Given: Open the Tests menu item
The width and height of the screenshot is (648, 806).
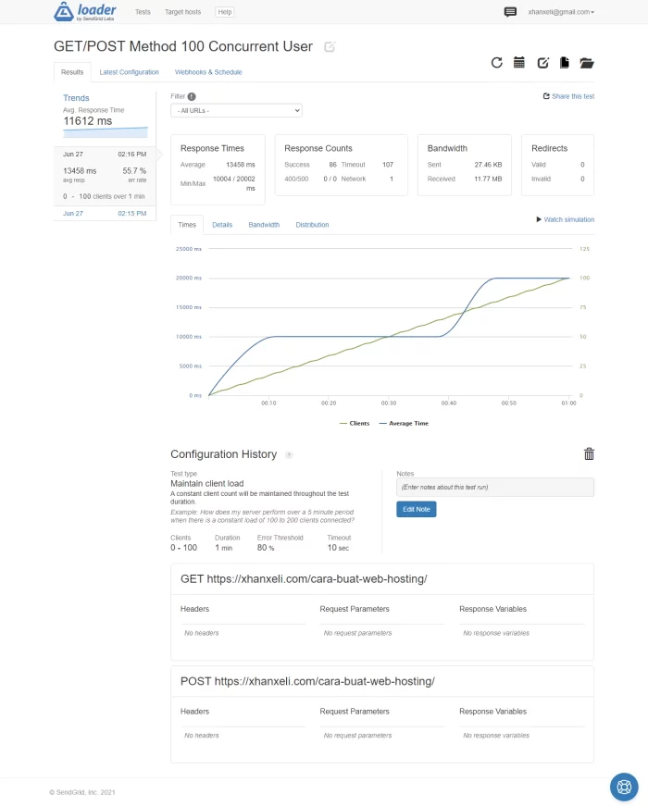Looking at the screenshot, I should (x=143, y=12).
